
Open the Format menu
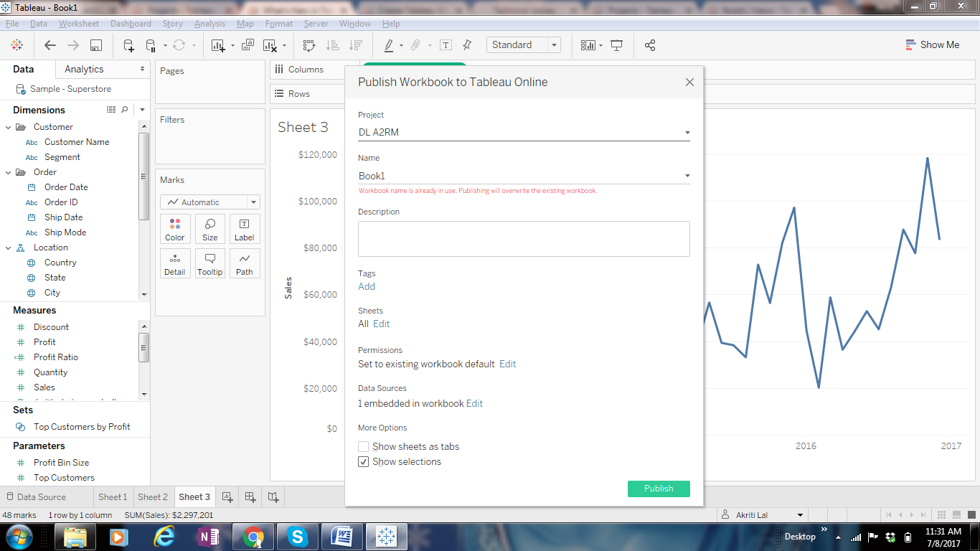[279, 24]
